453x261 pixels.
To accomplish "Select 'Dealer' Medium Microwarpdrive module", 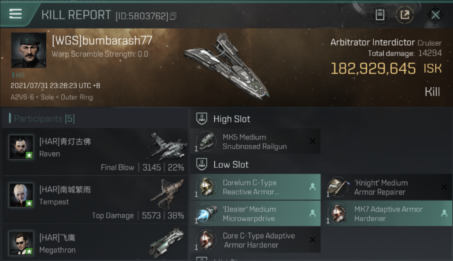I will (x=255, y=214).
